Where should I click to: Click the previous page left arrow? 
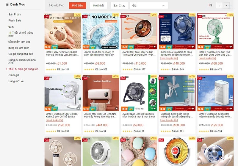[219, 6]
